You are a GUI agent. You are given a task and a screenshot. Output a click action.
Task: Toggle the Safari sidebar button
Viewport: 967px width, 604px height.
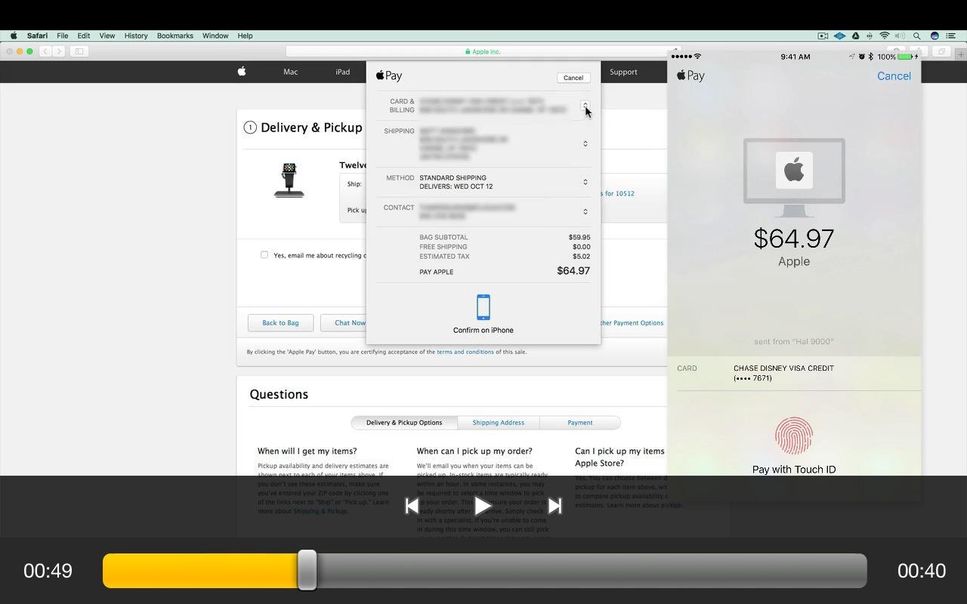pos(79,51)
